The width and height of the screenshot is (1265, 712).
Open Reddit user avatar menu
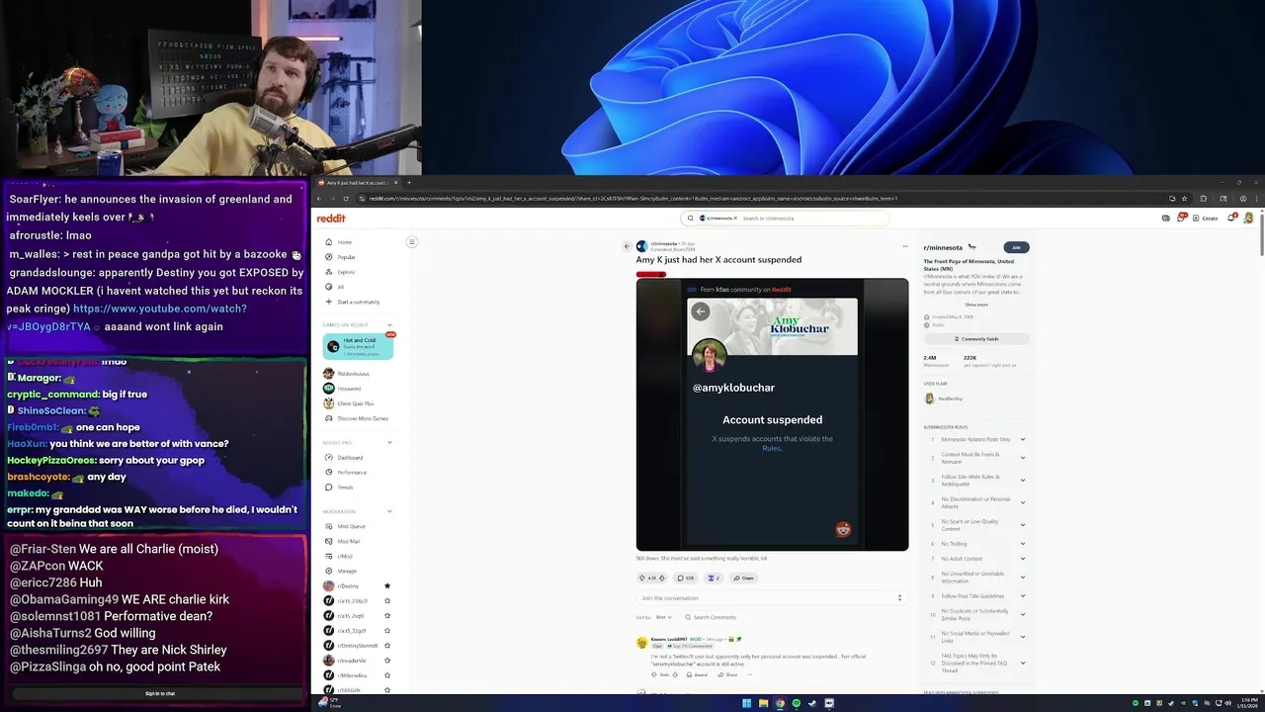(x=1248, y=219)
